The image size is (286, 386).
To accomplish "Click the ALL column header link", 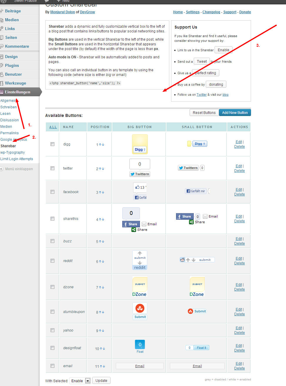I will pyautogui.click(x=53, y=127).
